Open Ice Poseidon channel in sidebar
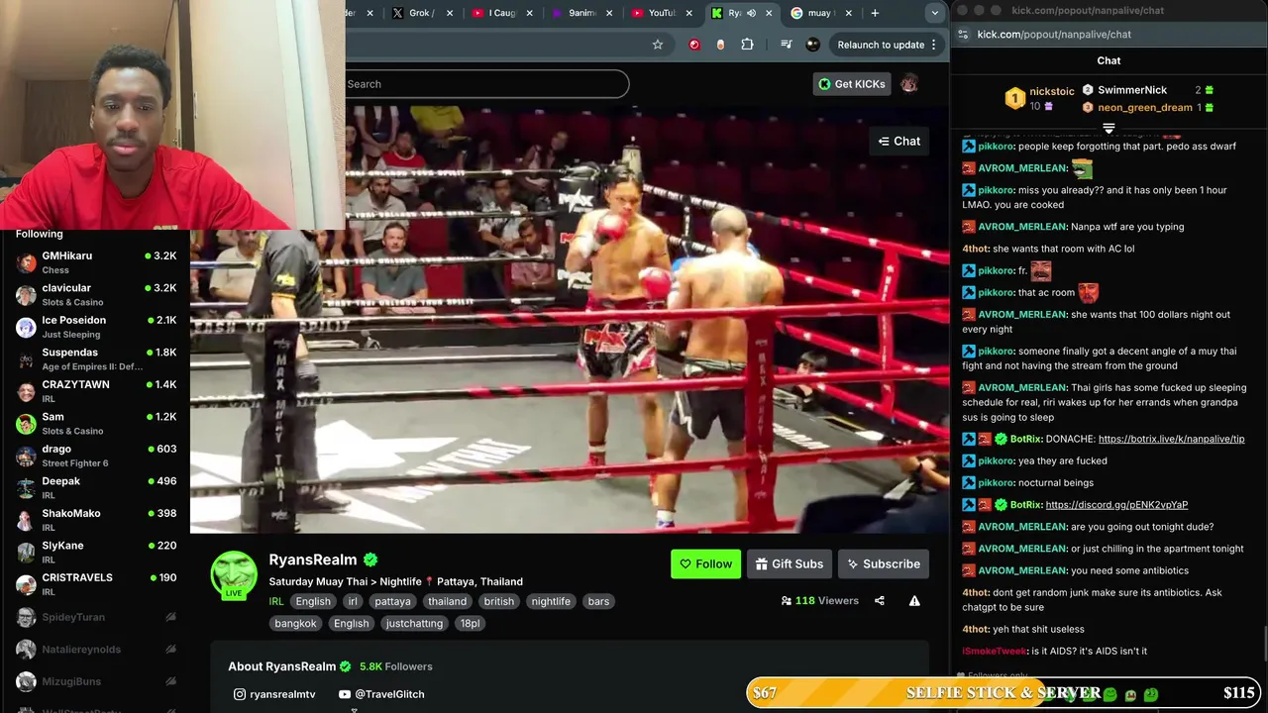1268x713 pixels. click(96, 327)
